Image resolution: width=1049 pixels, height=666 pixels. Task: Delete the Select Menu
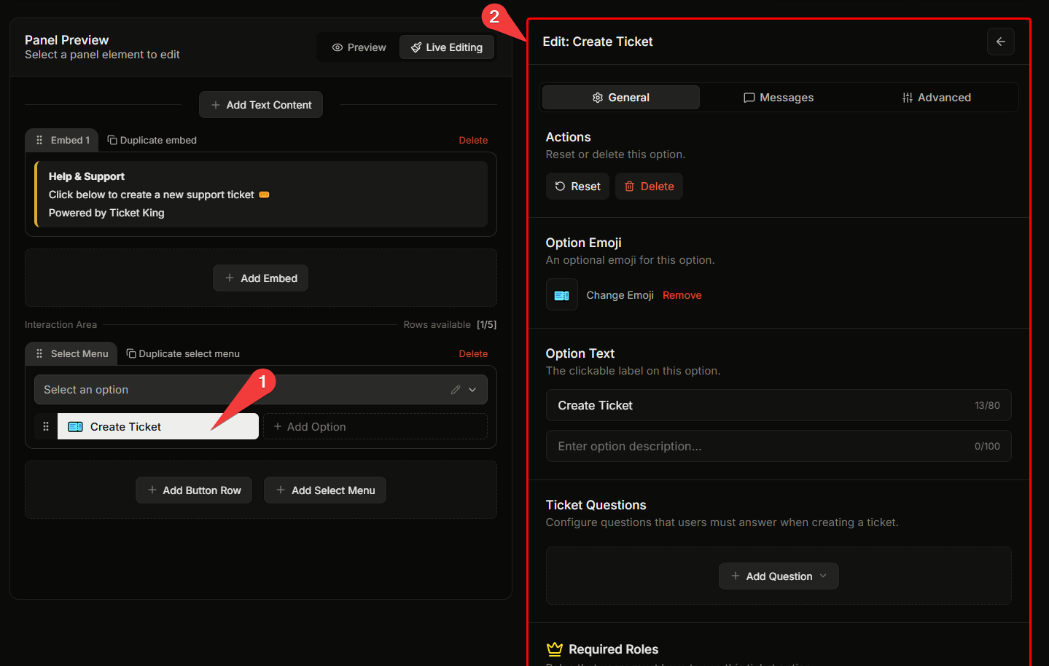click(x=473, y=353)
